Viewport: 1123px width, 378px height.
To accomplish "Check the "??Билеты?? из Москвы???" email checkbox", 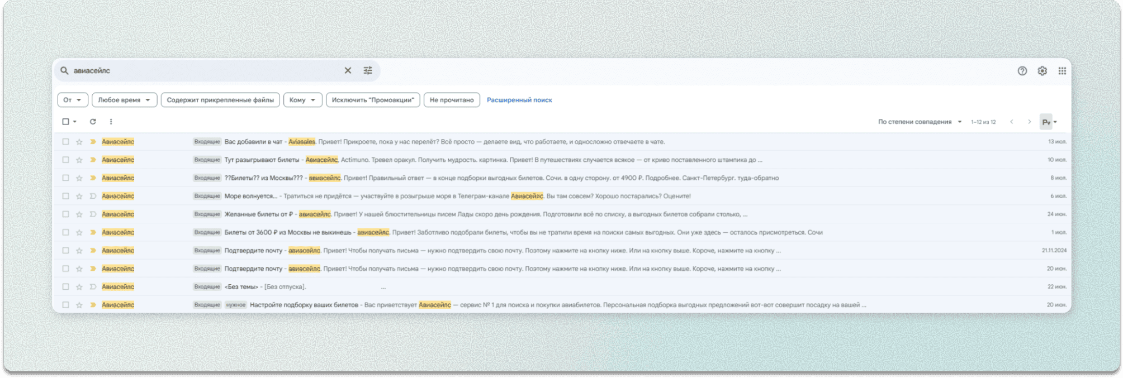I will coord(65,178).
